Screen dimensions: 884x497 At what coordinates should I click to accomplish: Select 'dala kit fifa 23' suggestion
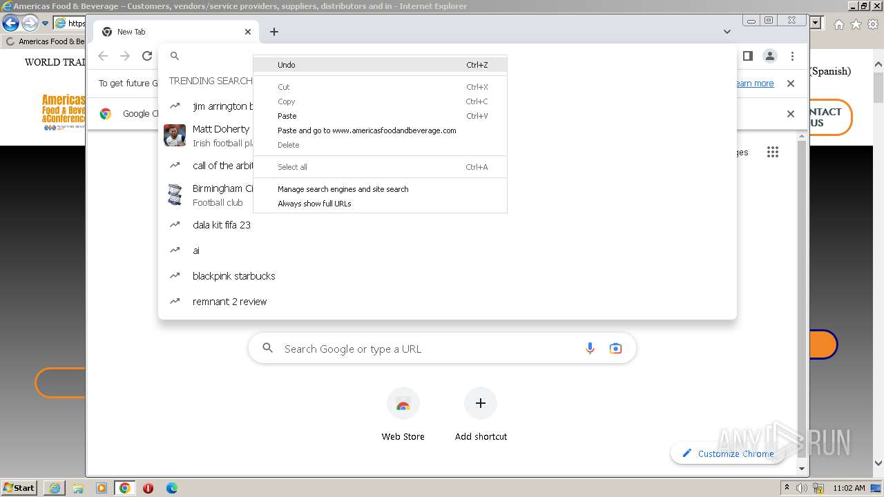coord(447,225)
